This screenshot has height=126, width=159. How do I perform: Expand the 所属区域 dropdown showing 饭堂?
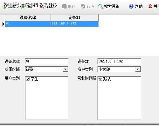click(x=65, y=69)
